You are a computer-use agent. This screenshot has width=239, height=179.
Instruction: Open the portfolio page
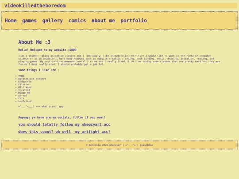tap(134, 20)
